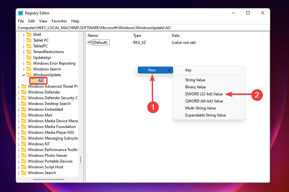
Task: Click the tree pane horizontal scrollbar
Action: [x=49, y=179]
